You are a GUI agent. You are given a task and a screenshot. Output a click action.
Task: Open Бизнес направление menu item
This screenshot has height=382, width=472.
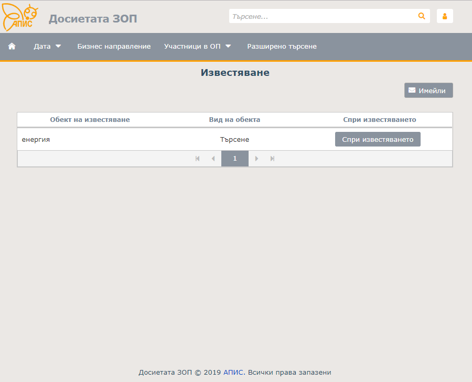[114, 46]
